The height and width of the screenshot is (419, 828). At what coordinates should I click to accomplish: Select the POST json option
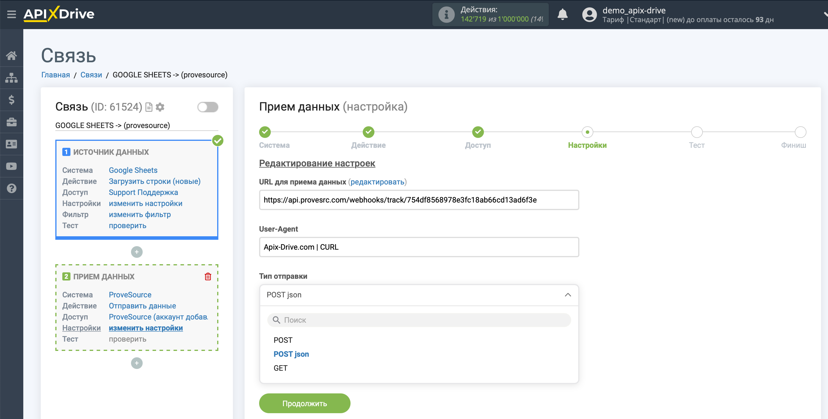(x=291, y=354)
